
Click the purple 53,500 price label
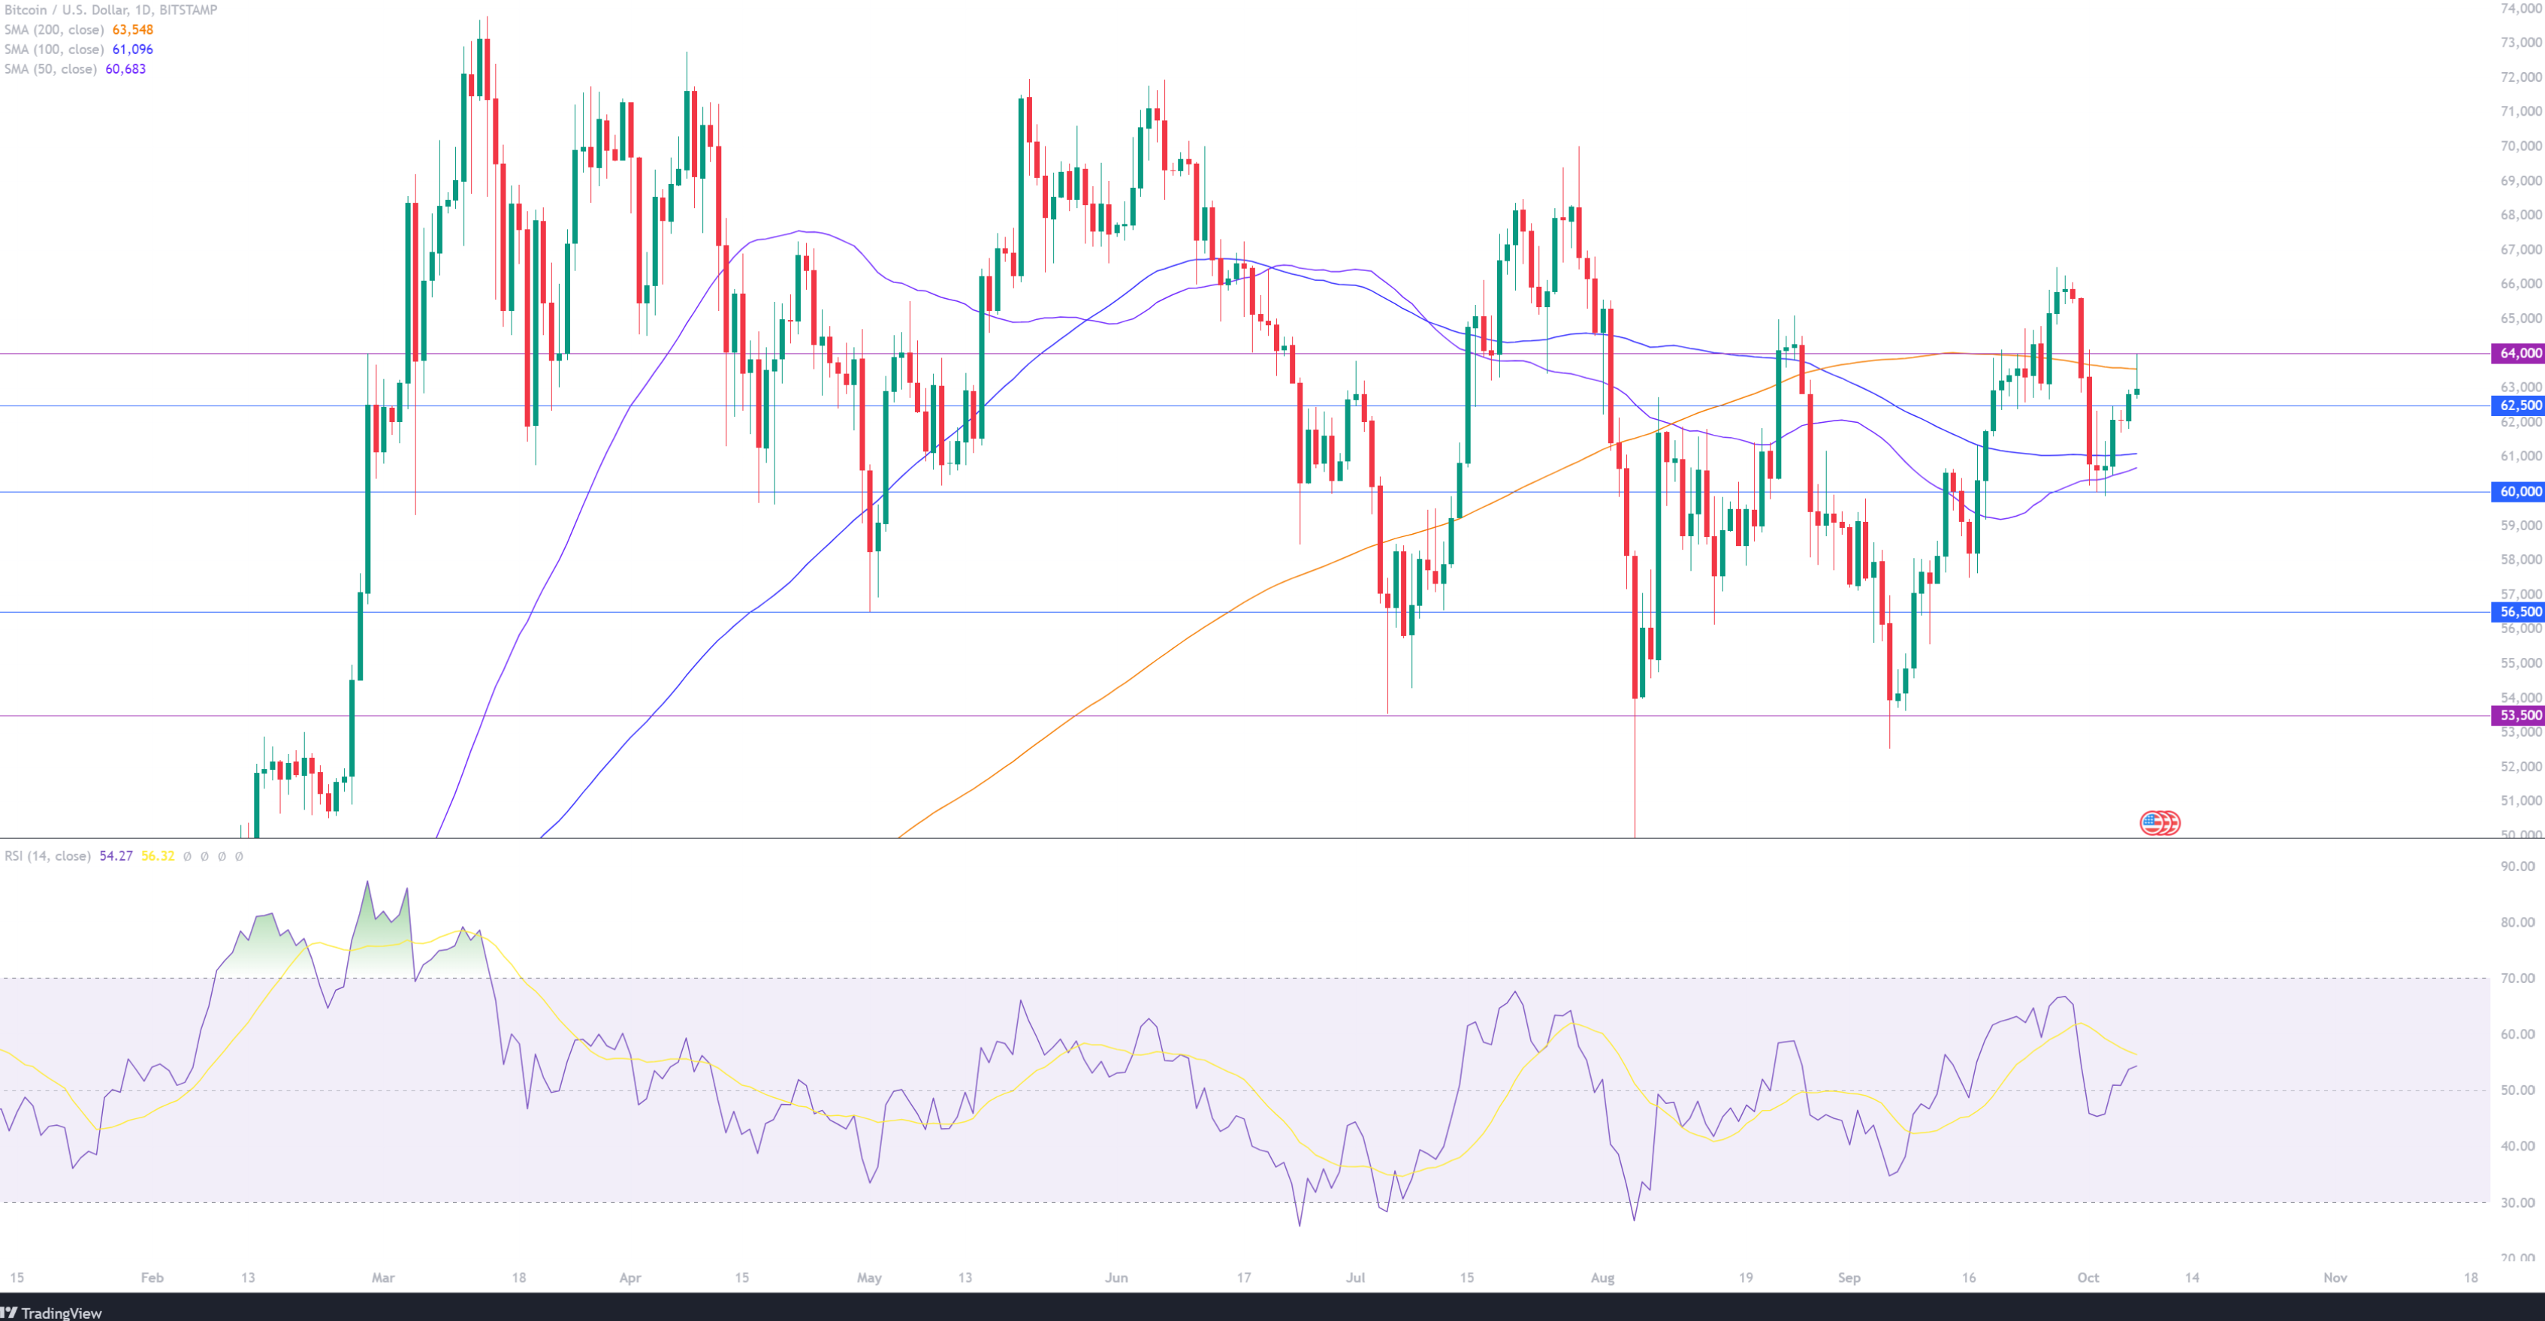(x=2519, y=716)
